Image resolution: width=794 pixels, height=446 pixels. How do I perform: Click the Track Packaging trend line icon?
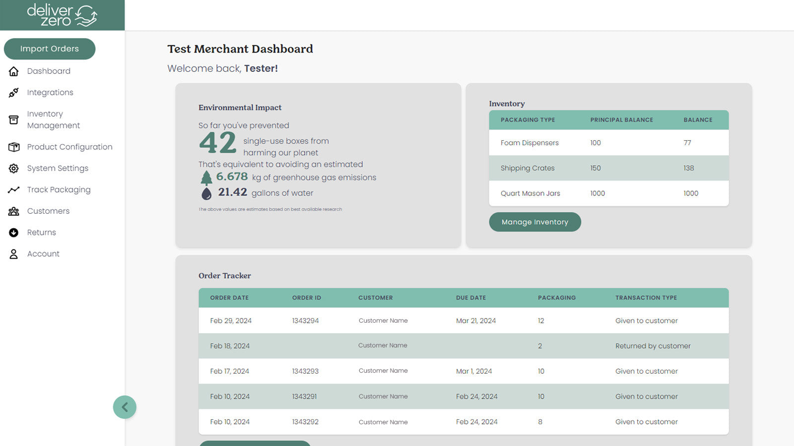(14, 190)
